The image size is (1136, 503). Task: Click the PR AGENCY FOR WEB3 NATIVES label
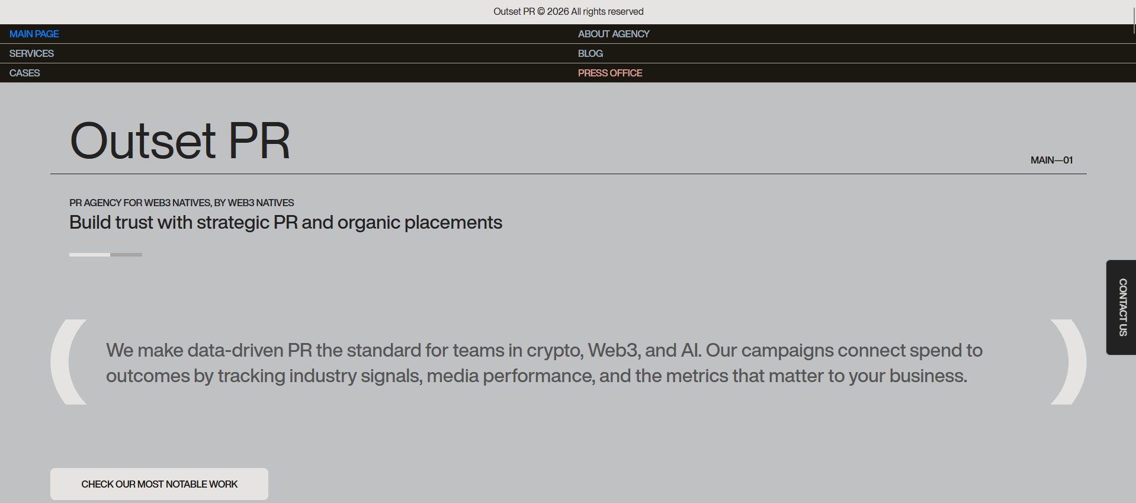click(x=181, y=202)
